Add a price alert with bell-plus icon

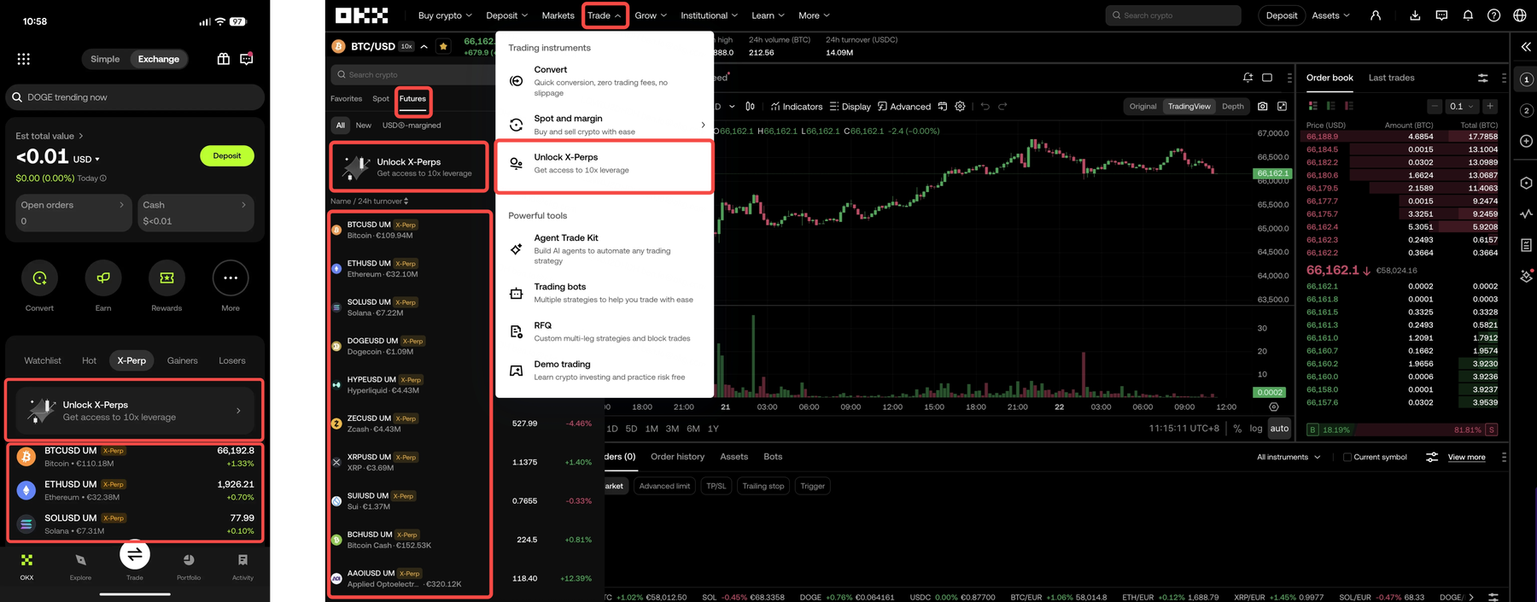click(1248, 78)
